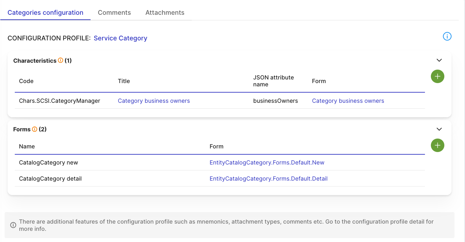Open the Service Category profile link
Image resolution: width=465 pixels, height=242 pixels.
pyautogui.click(x=120, y=38)
